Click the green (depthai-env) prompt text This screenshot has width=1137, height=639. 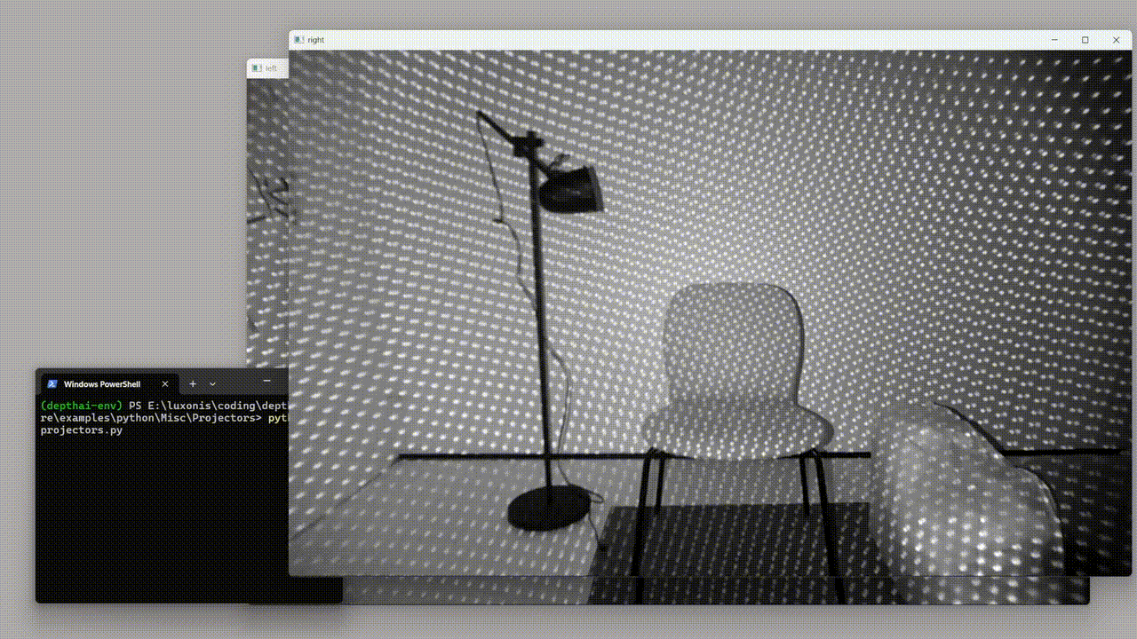(82, 405)
